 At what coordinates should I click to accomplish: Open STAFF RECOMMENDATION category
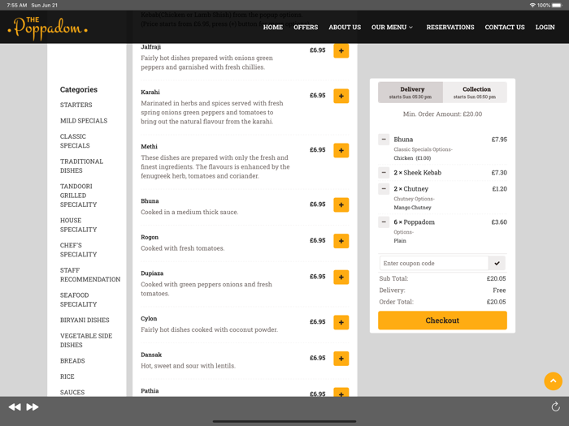90,275
